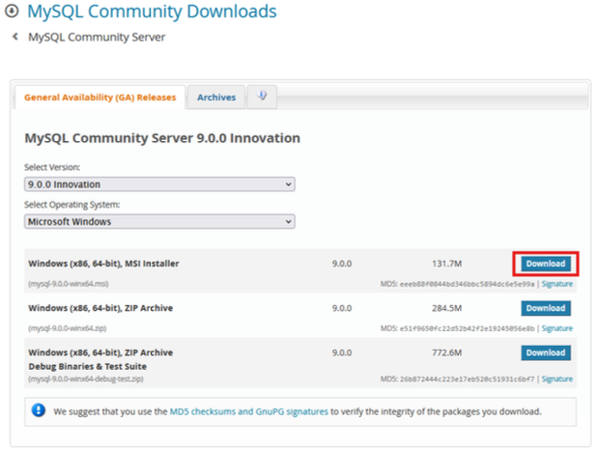Click the Windows (x86, 64-bit), MSI Installer label
This screenshot has height=451, width=596.
[x=103, y=264]
